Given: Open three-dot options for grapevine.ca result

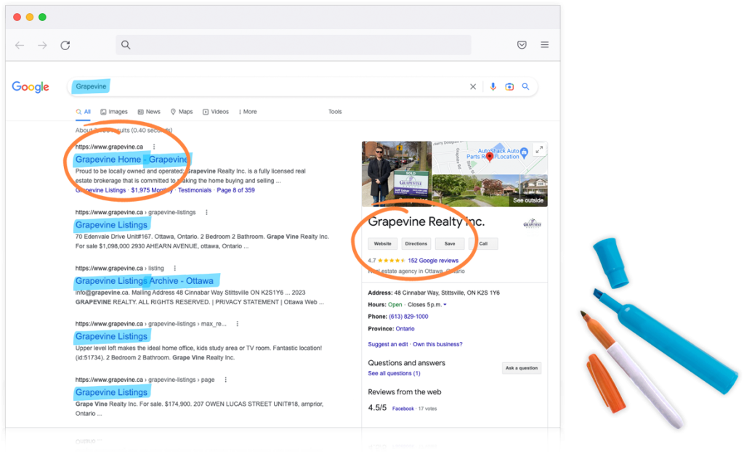Looking at the screenshot, I should (154, 147).
